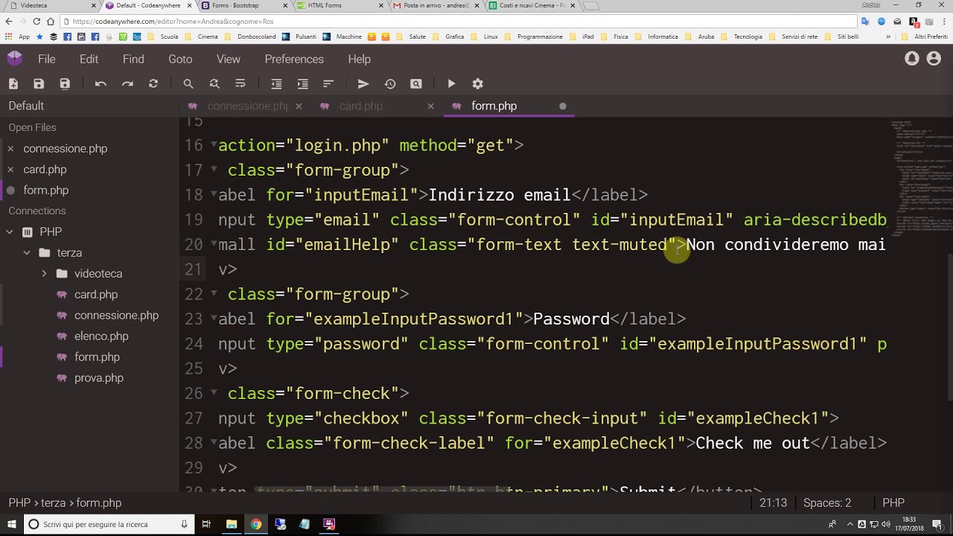Click the send paper-plane toolbar icon
The width and height of the screenshot is (953, 536).
tap(363, 84)
